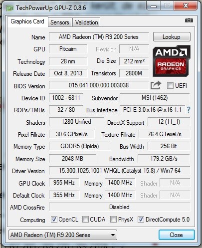The height and width of the screenshot is (248, 202).
Task: Click the BIOS Version field
Action: coord(99,85)
